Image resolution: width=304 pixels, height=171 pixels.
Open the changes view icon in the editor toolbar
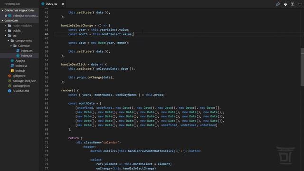278,4
